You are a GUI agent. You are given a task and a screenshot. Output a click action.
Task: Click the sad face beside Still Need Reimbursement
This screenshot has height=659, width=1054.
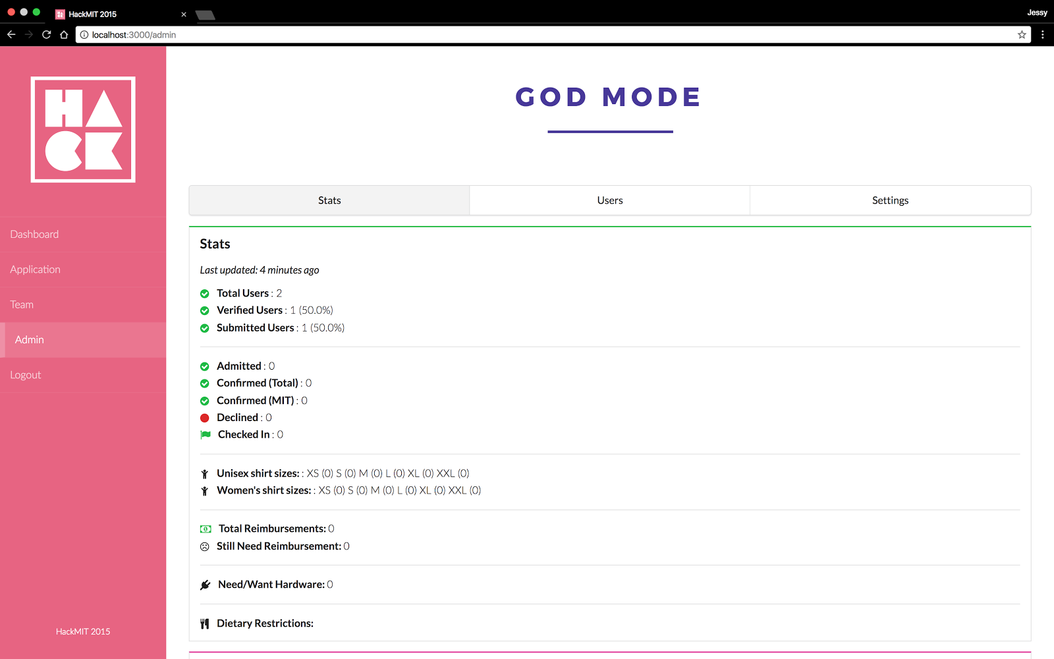pos(204,546)
